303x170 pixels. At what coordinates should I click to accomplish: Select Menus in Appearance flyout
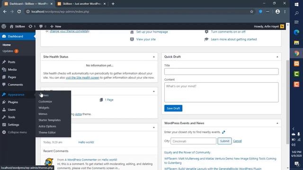pyautogui.click(x=43, y=114)
